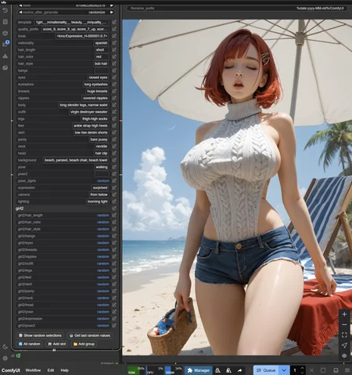Click the edit icon for background row
The width and height of the screenshot is (352, 375).
click(114, 160)
